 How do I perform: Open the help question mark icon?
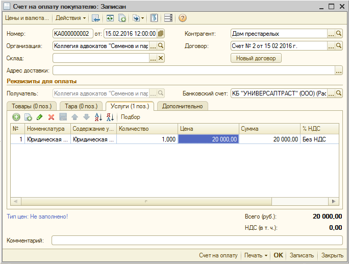[x=182, y=18]
